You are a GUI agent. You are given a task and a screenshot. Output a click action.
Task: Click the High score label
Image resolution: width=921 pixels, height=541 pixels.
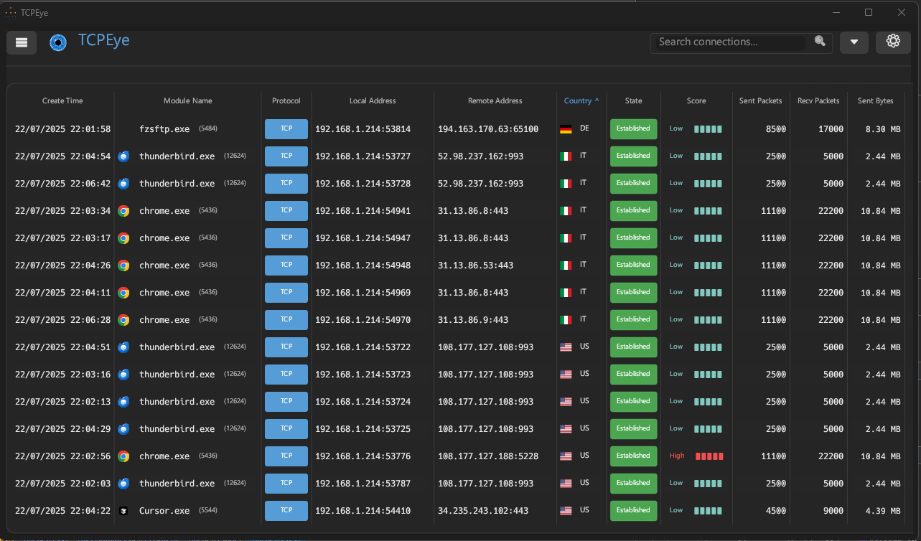[677, 456]
